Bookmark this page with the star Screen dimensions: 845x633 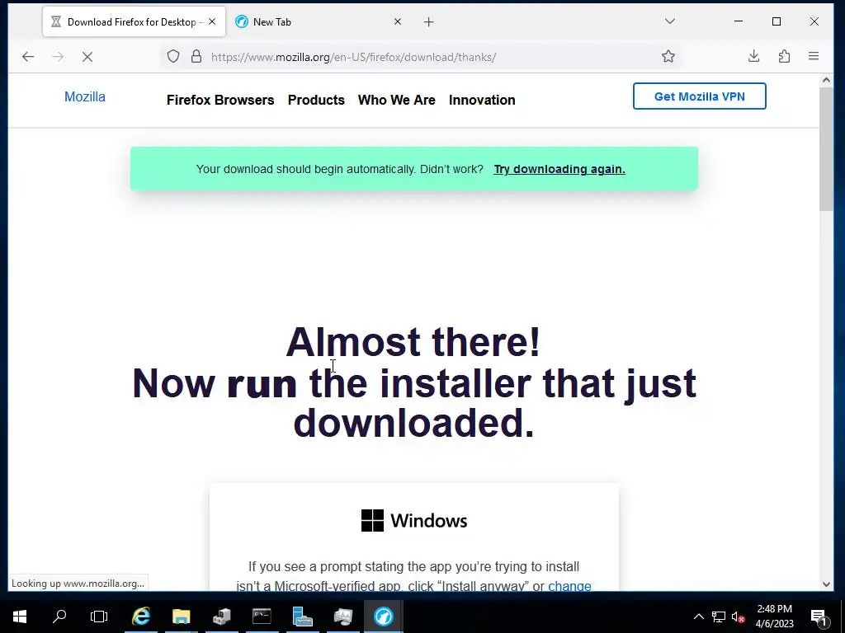coord(668,57)
